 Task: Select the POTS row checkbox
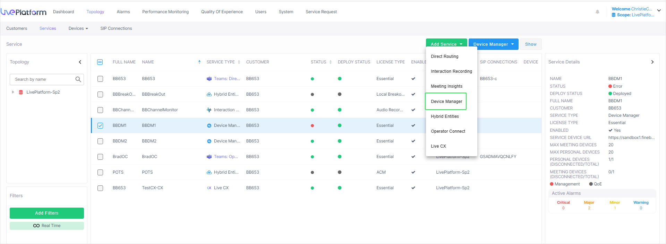[100, 172]
